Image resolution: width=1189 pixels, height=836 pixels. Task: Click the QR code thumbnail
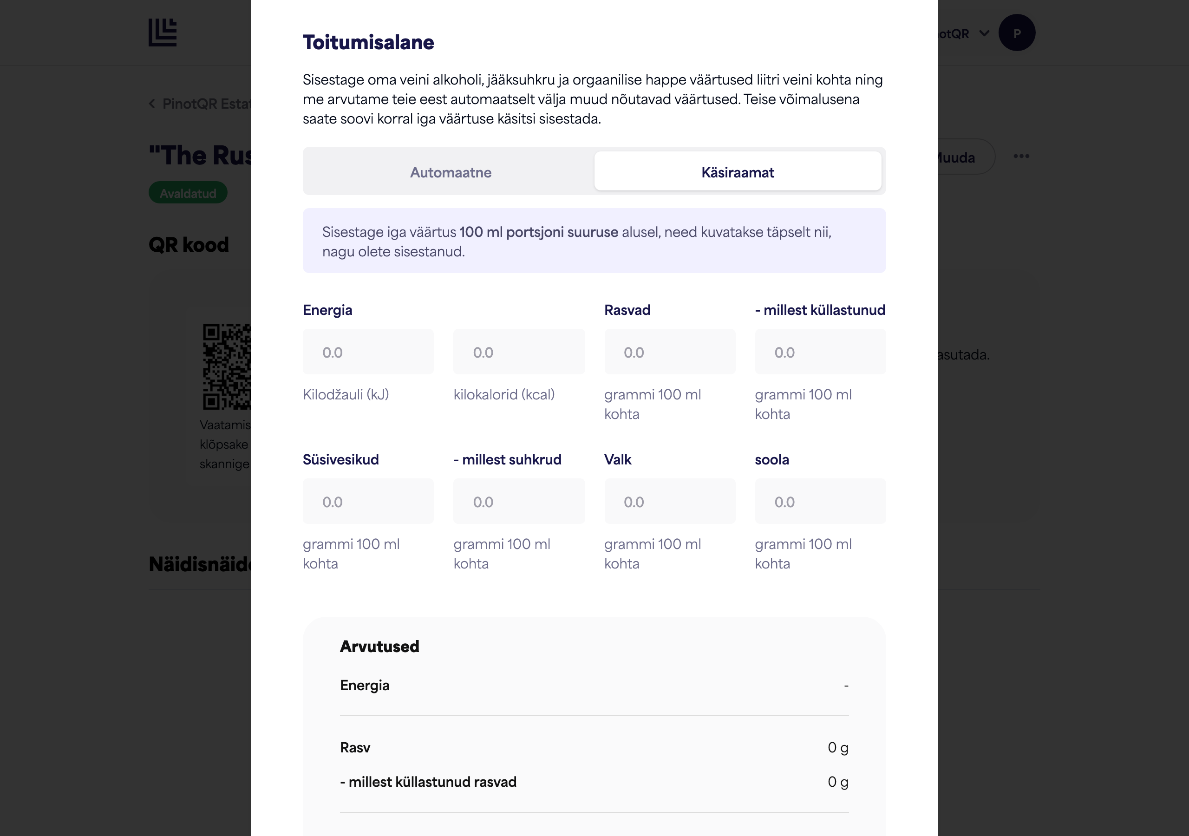point(227,367)
